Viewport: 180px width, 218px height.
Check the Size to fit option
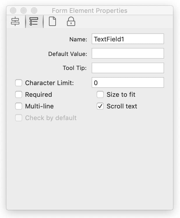coord(100,95)
